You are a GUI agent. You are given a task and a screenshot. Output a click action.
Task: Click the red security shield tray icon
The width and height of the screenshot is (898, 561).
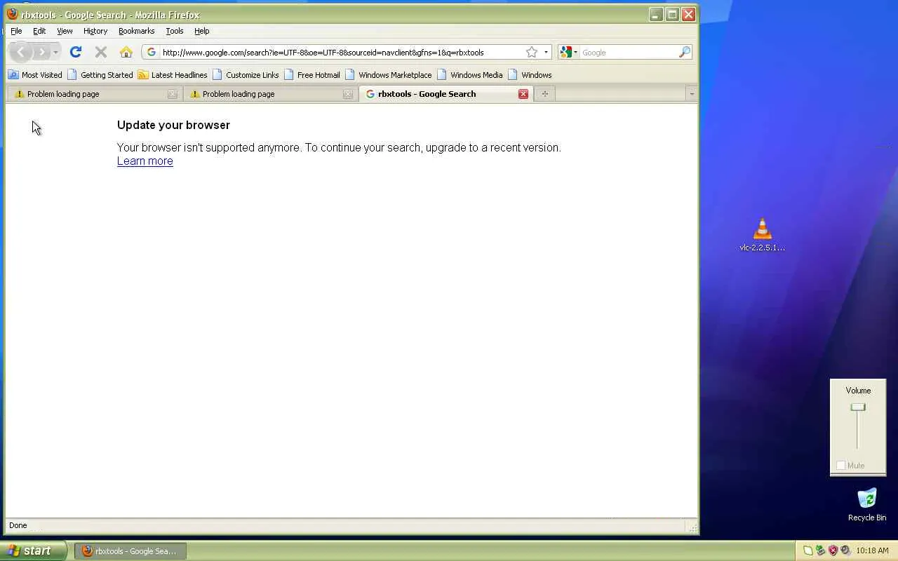coord(833,550)
